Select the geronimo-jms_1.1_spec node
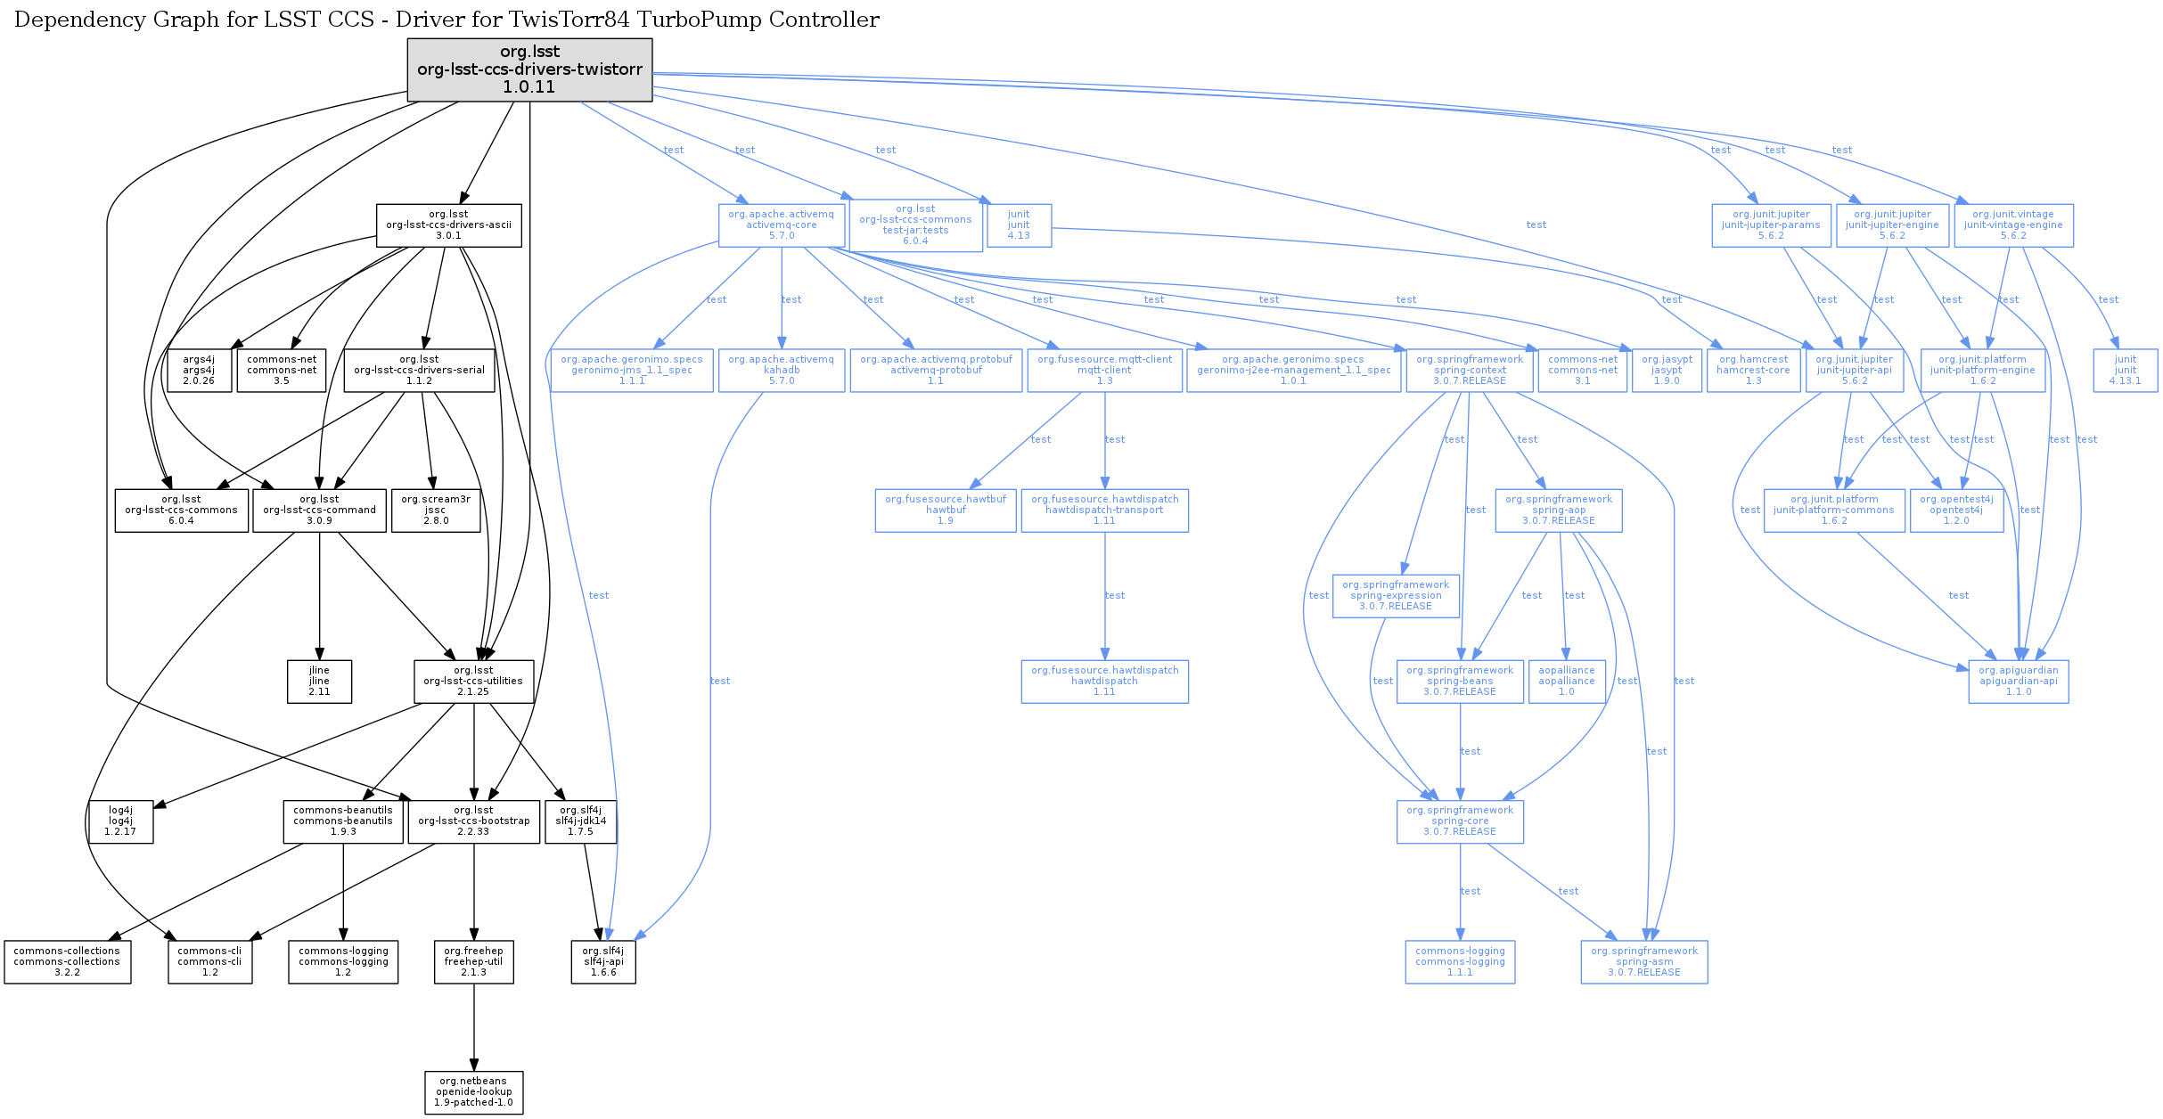 coord(631,371)
